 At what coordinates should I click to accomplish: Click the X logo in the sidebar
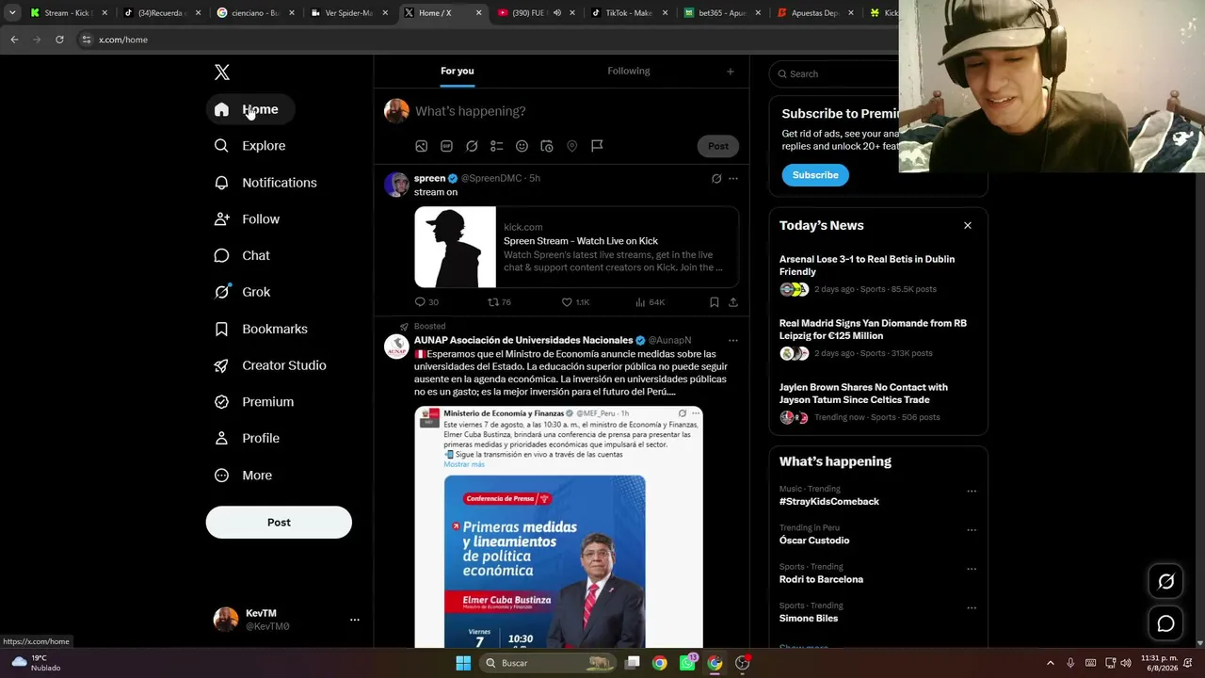(222, 73)
